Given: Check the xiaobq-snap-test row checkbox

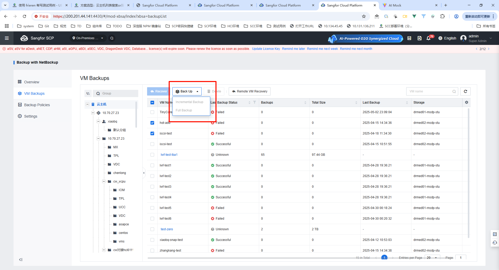Looking at the screenshot, I should tap(152, 240).
